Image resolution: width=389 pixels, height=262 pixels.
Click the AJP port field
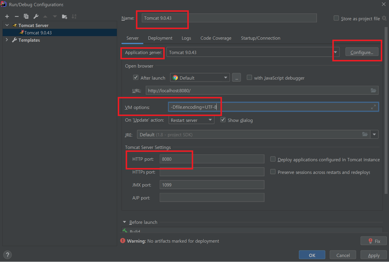pos(212,197)
